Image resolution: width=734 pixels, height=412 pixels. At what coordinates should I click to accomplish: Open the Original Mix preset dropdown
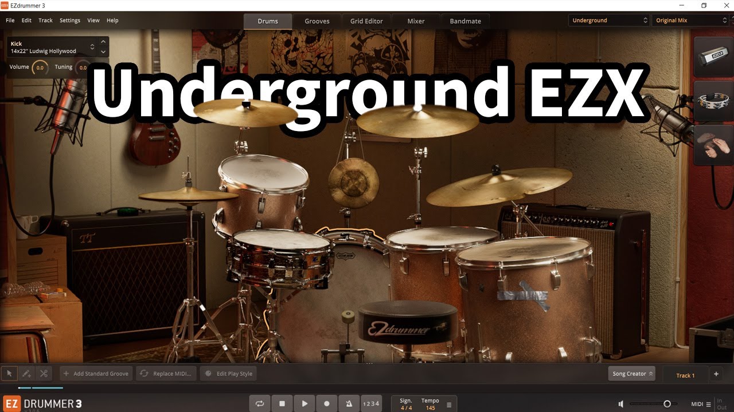(x=690, y=20)
